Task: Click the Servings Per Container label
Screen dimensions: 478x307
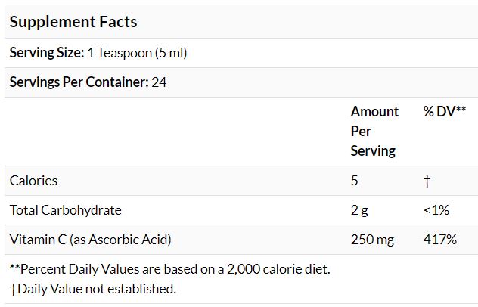Action: coord(77,82)
